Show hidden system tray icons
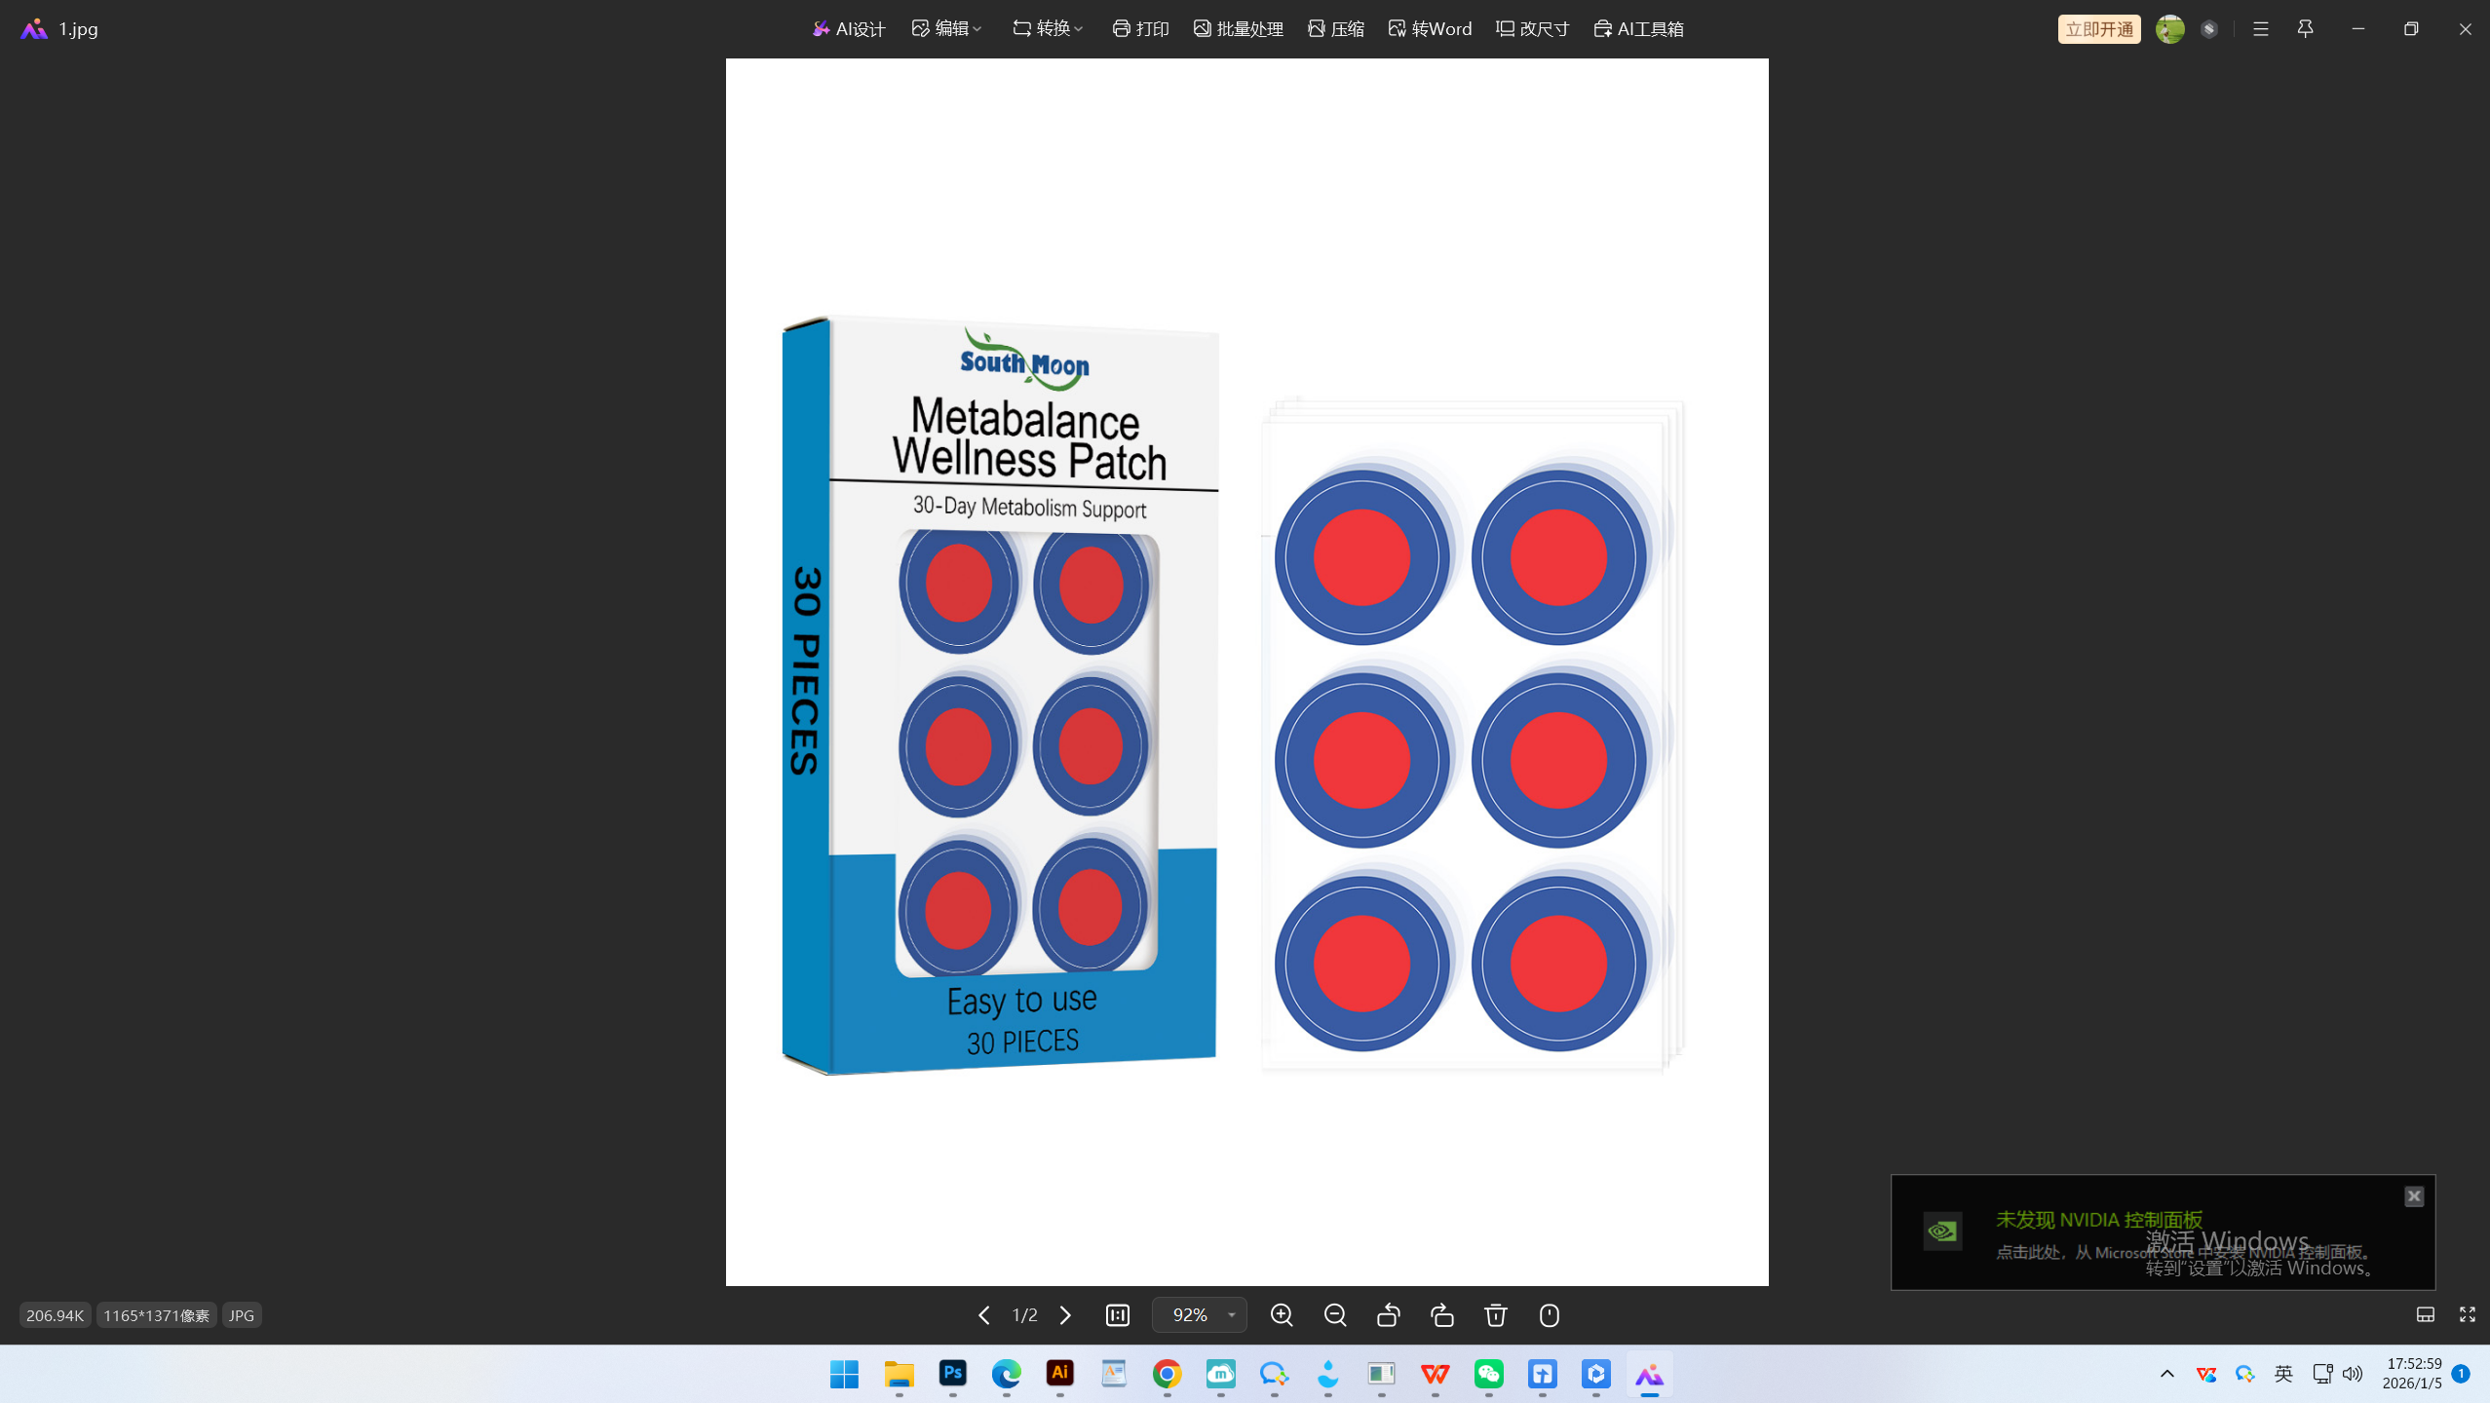Screen dimensions: 2490x1403 point(2166,1374)
